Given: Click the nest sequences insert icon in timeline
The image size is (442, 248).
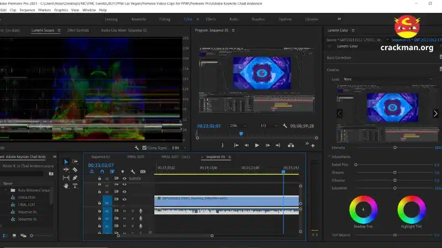Looking at the screenshot, I should click(92, 171).
